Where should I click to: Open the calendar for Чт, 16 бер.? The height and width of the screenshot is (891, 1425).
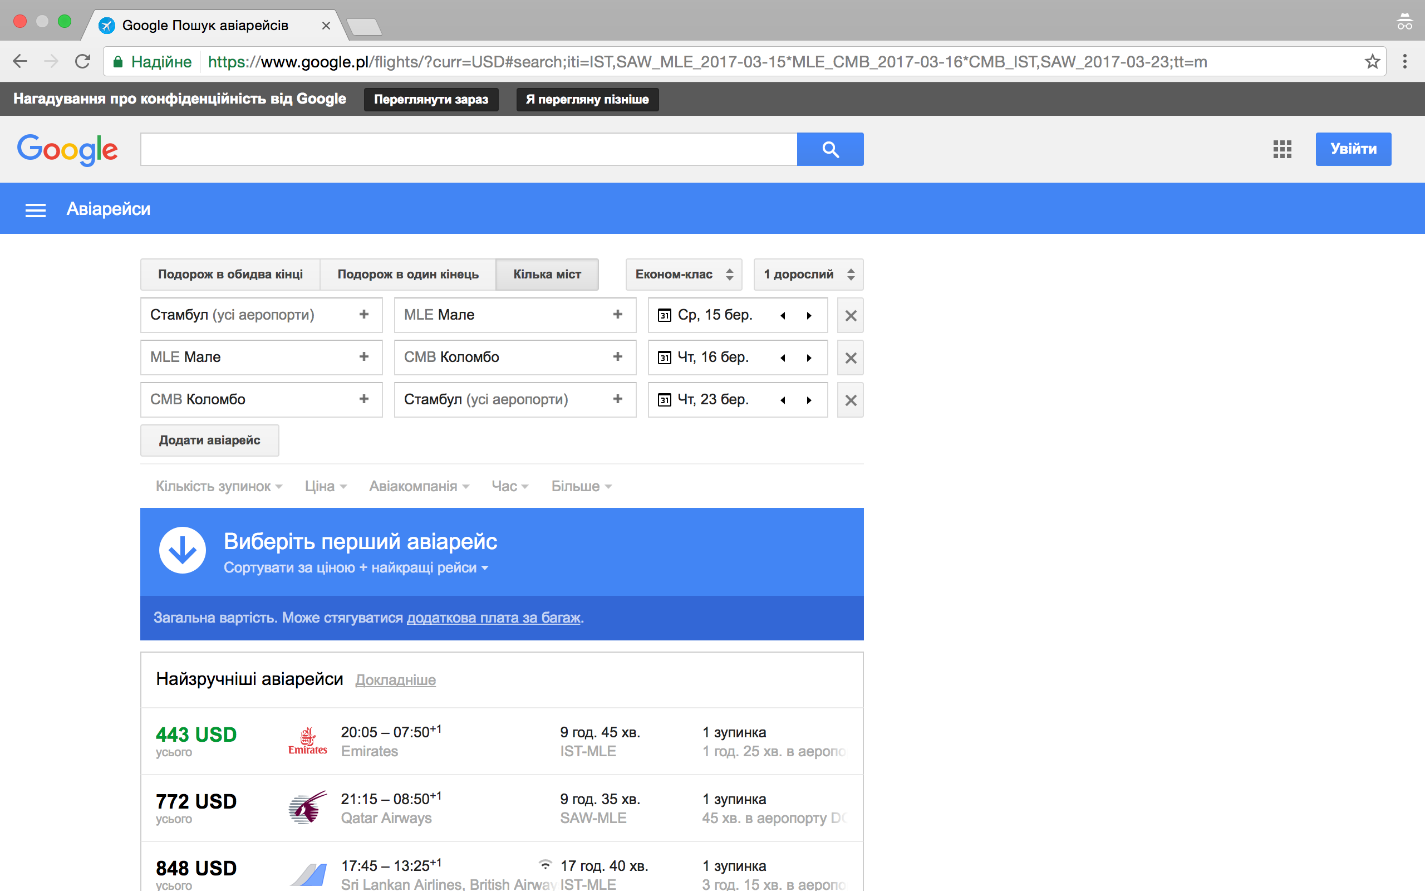(664, 358)
